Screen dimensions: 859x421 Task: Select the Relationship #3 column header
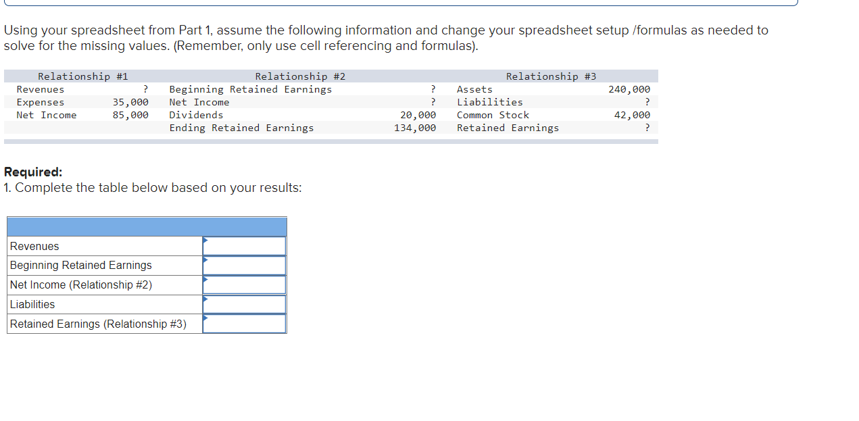551,76
